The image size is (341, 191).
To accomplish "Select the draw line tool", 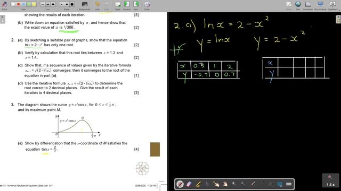I will 262,184.
